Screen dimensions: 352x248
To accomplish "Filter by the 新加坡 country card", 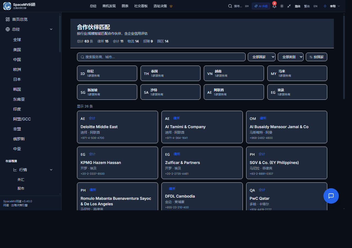I will [x=107, y=92].
